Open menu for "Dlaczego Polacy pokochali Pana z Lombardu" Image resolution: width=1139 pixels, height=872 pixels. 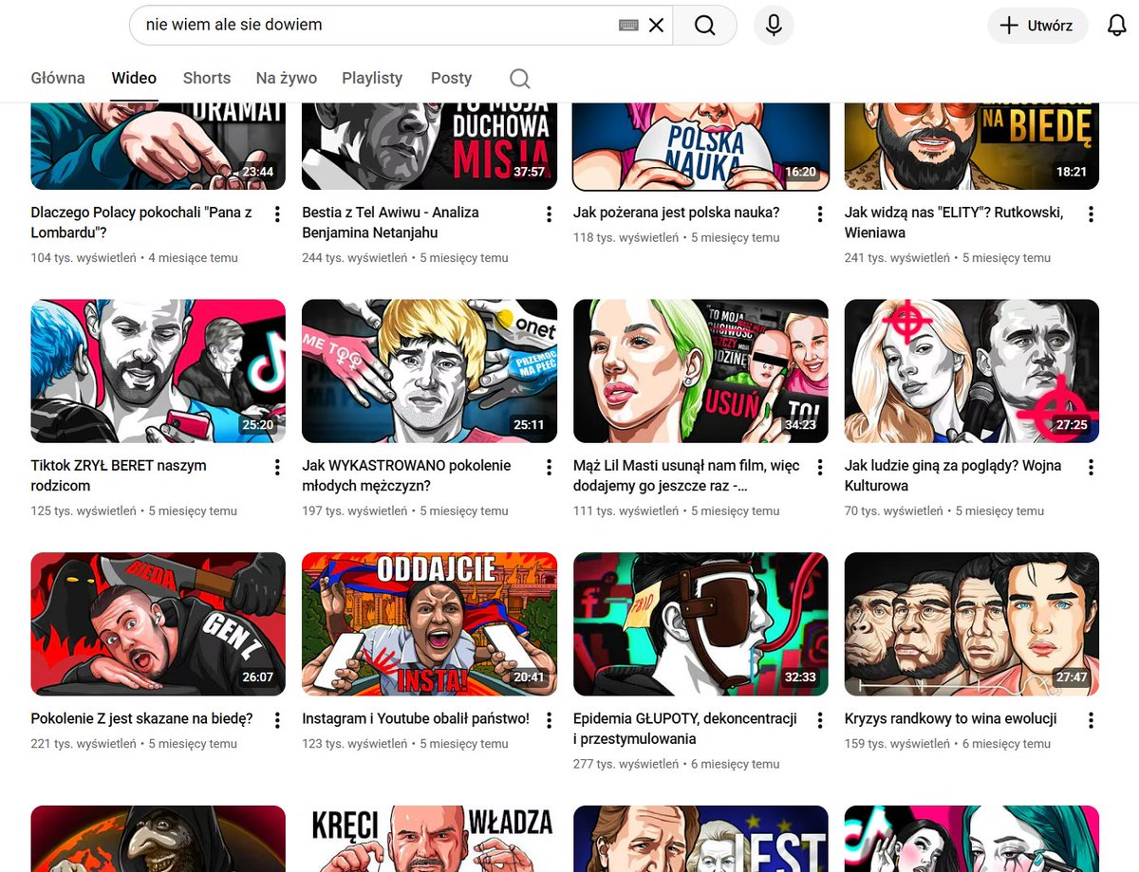[277, 214]
